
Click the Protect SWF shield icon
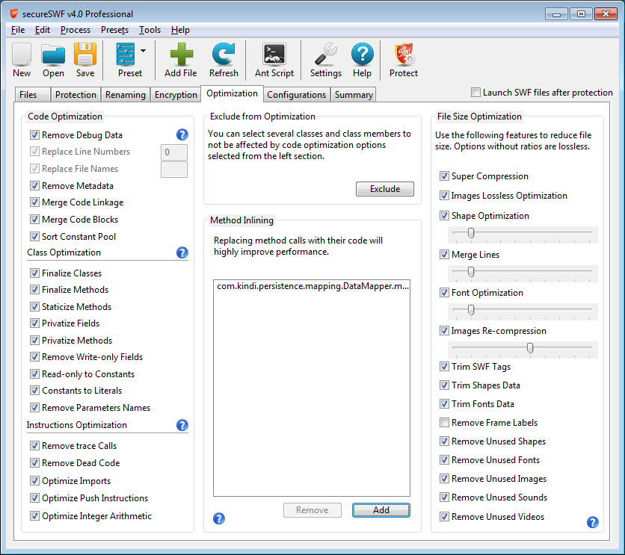pyautogui.click(x=404, y=55)
